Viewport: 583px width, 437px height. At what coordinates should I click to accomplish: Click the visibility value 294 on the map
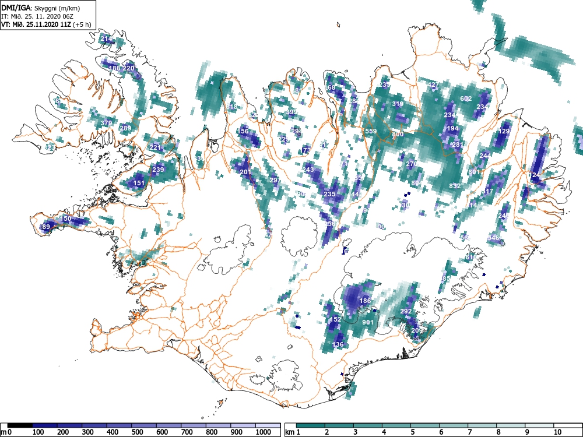pos(297,131)
